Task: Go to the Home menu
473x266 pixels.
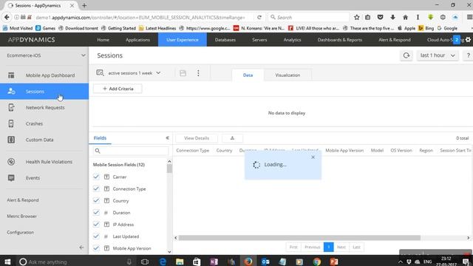Action: click(x=103, y=40)
